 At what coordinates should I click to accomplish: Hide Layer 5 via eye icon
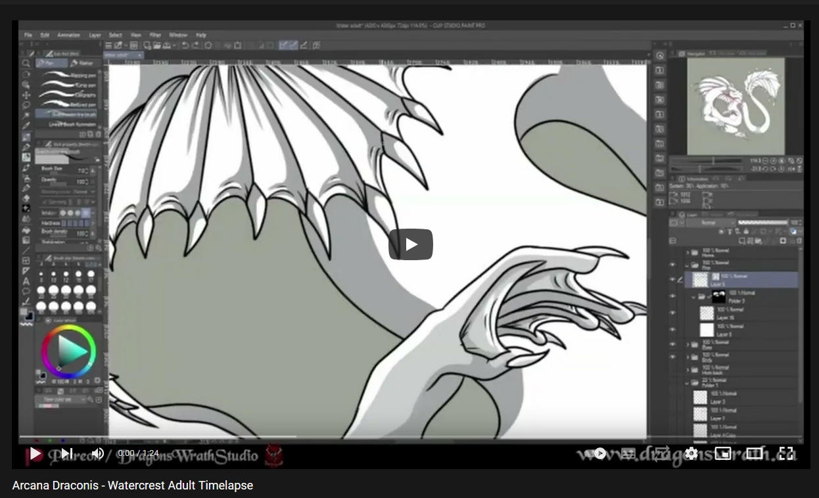click(x=672, y=330)
